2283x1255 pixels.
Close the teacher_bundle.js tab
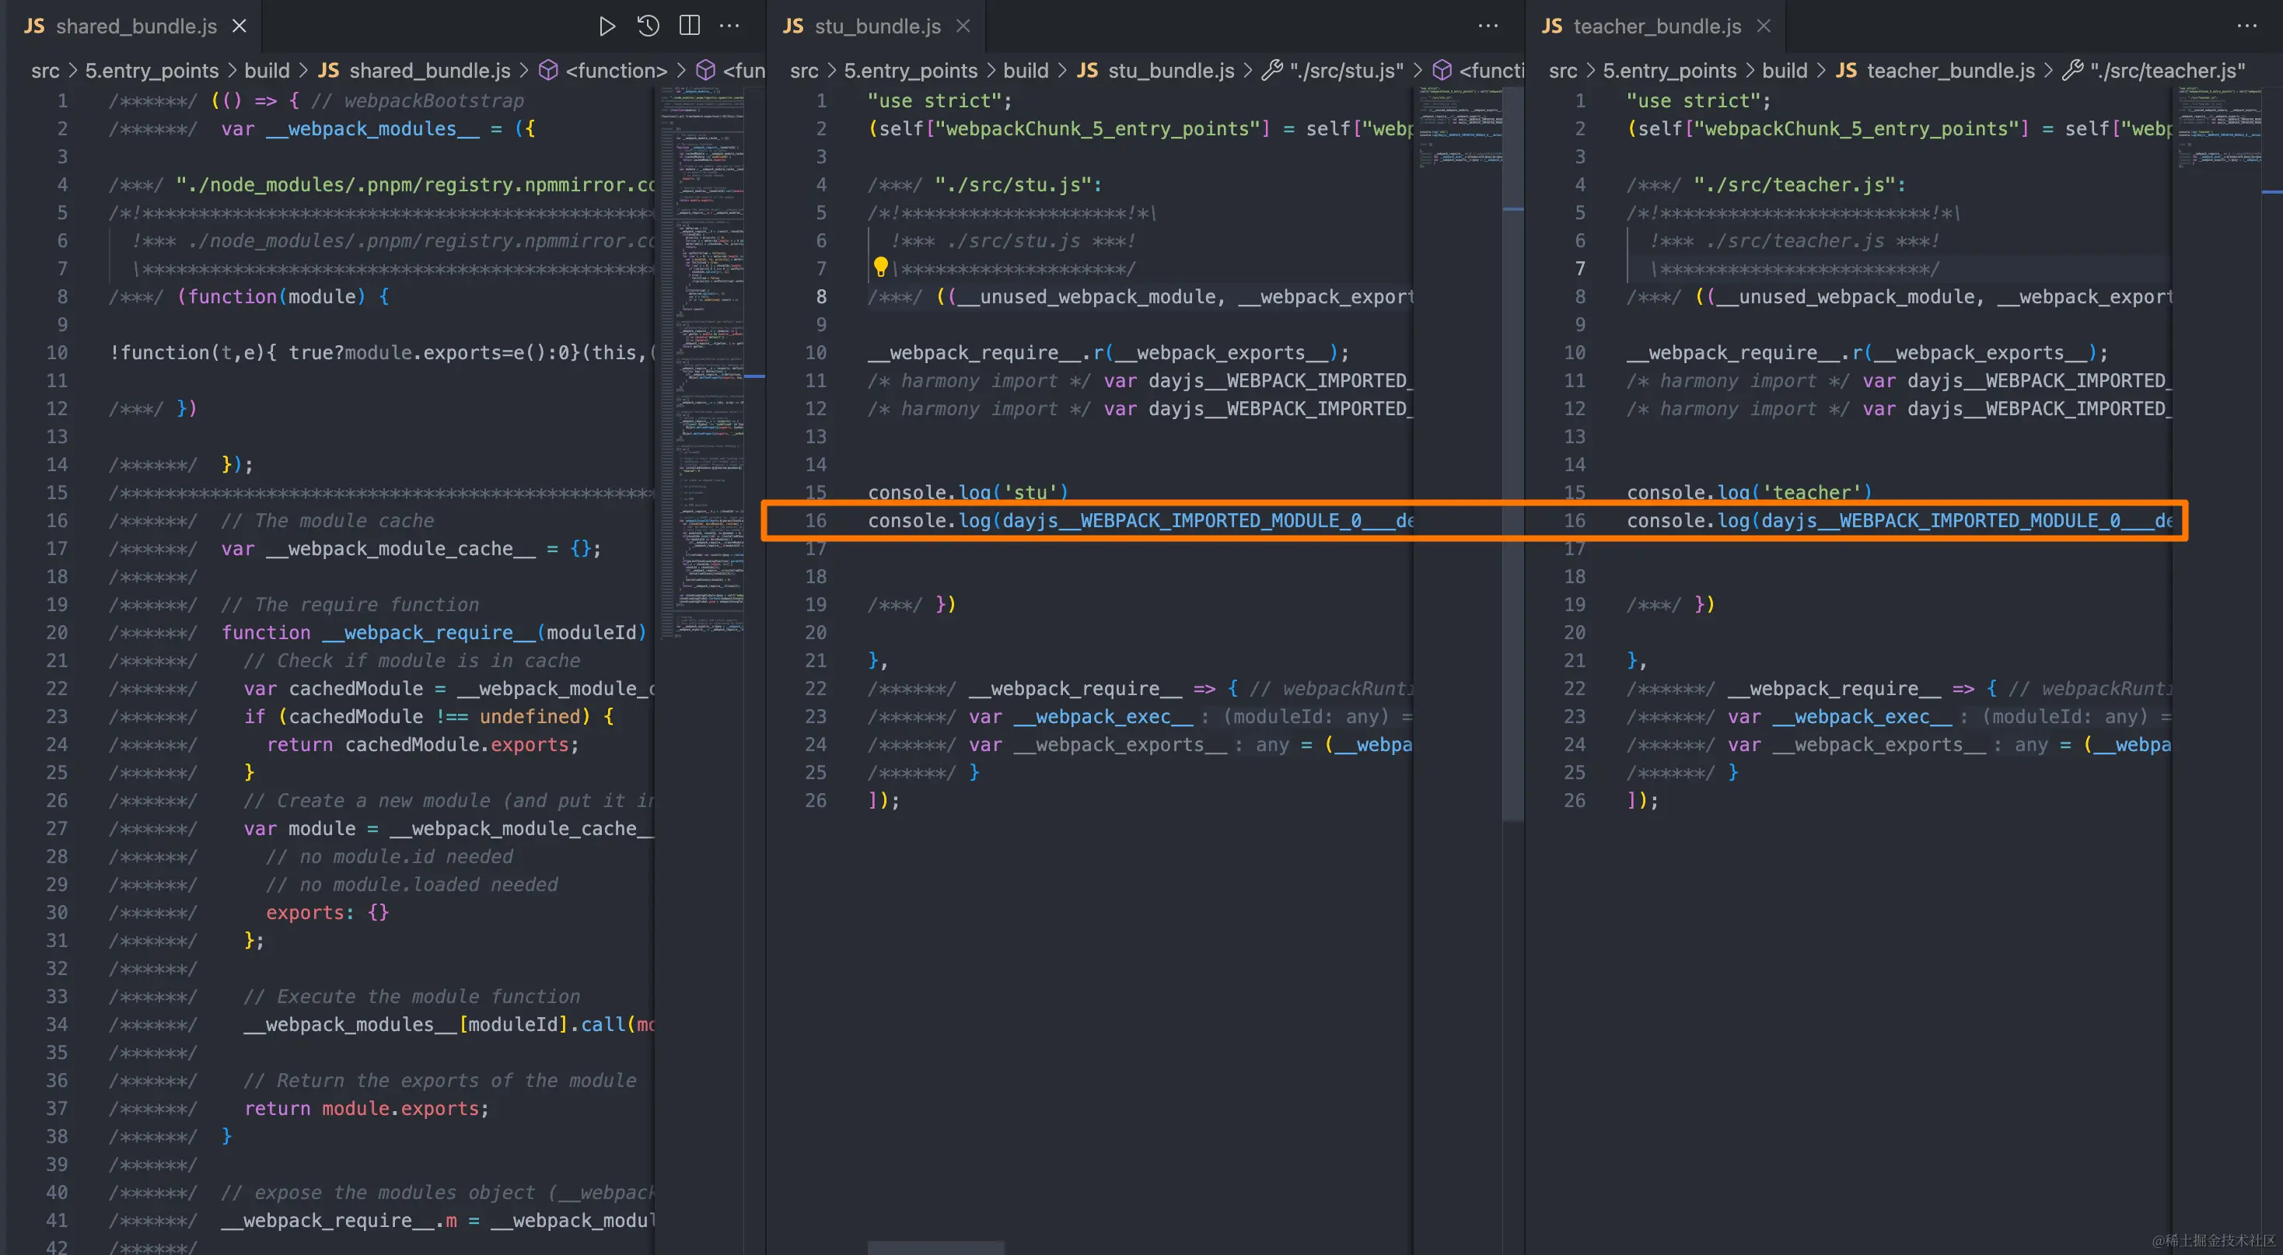tap(1764, 26)
